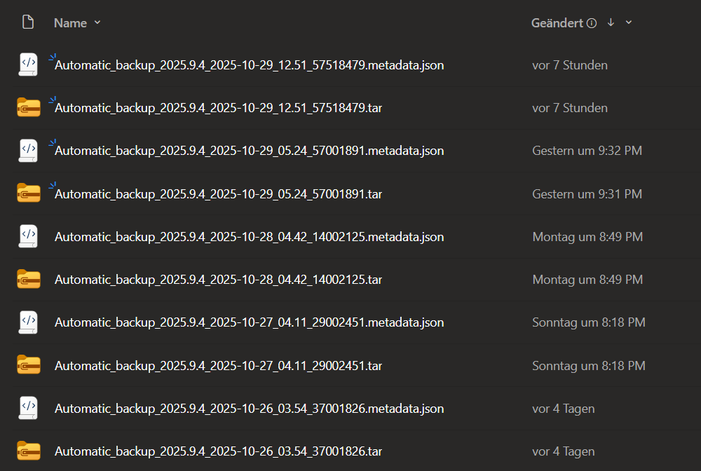Screen dimensions: 701x471
Task: Click JSON icon for 04.42_14002125 metadata file
Action: coord(28,237)
